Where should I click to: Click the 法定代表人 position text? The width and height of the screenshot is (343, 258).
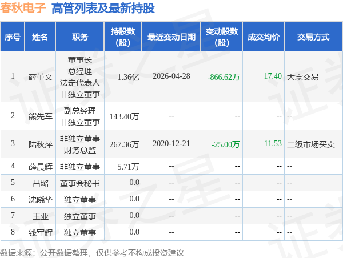tap(80, 83)
